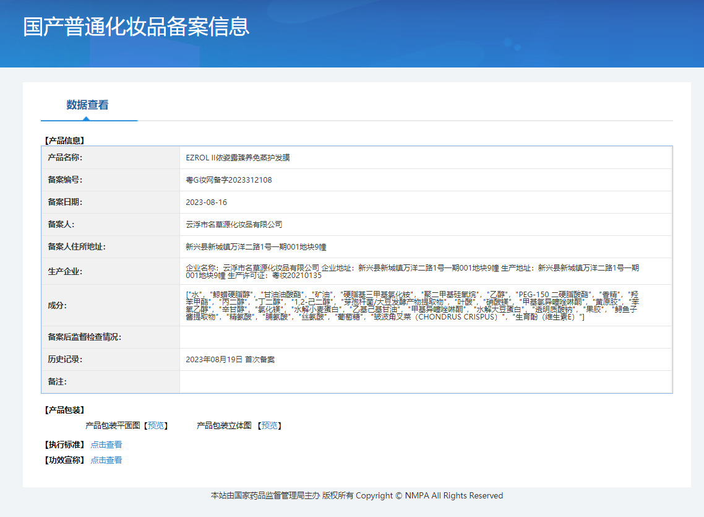Image resolution: width=704 pixels, height=517 pixels.
Task: Click the 【产品信息】 section heading
Action: (64, 141)
